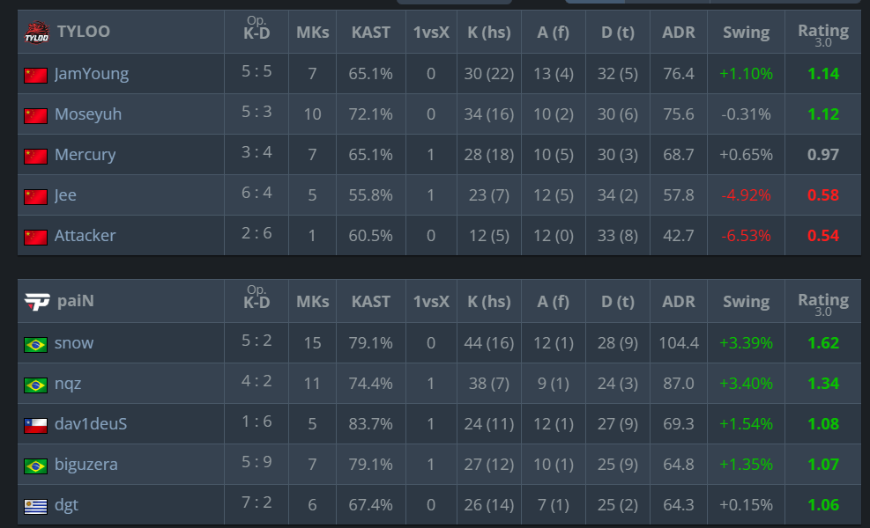The width and height of the screenshot is (870, 528).
Task: Open JamYoung's player profile
Action: click(92, 74)
